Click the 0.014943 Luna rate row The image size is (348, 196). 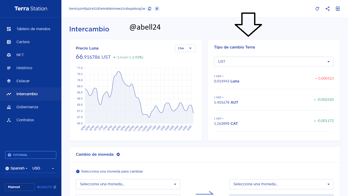point(274,79)
